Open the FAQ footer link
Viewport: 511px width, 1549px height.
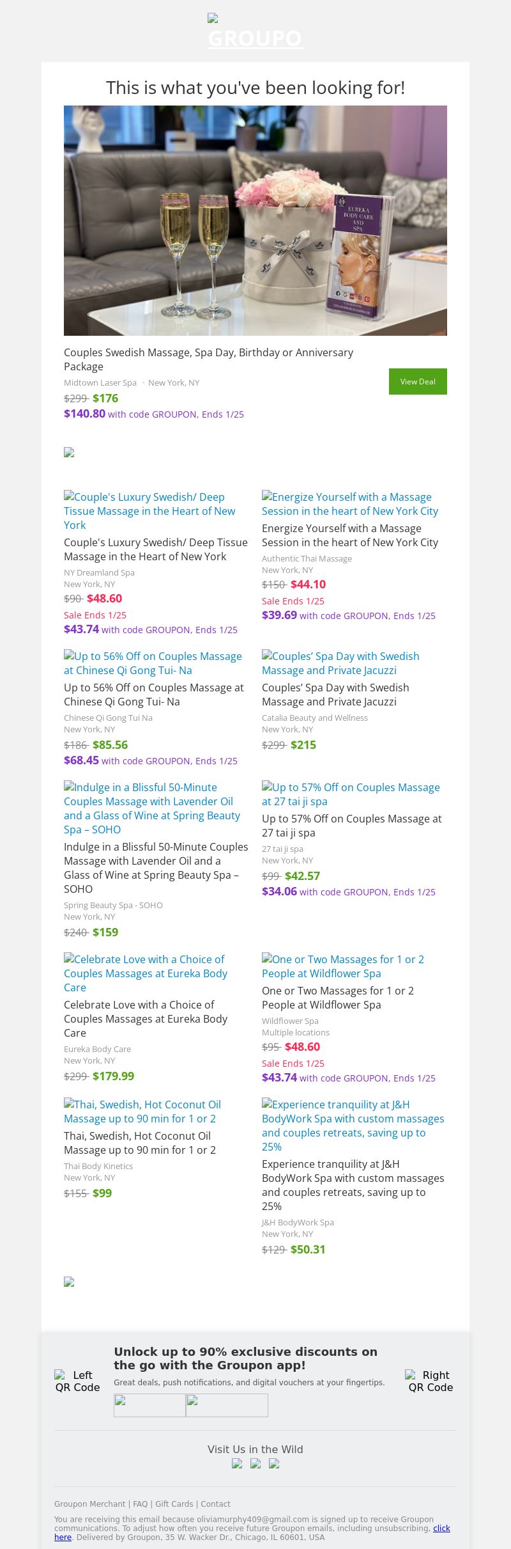(x=141, y=1504)
